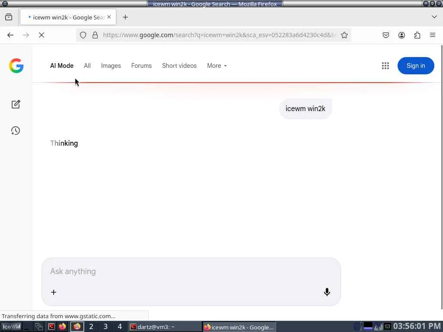The height and width of the screenshot is (332, 443).
Task: Switch to the Short videos tab
Action: point(179,66)
